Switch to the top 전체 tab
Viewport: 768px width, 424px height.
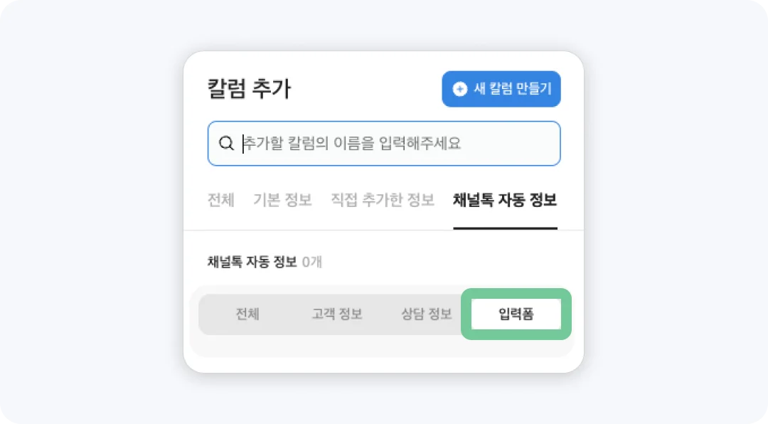pyautogui.click(x=220, y=200)
